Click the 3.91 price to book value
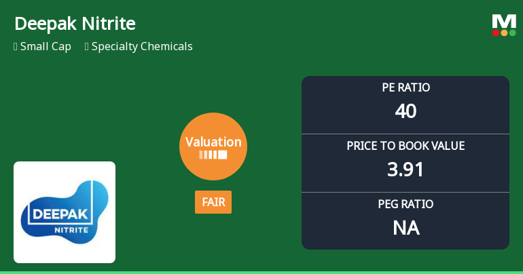Viewport: 523px width, 274px height. coord(405,169)
